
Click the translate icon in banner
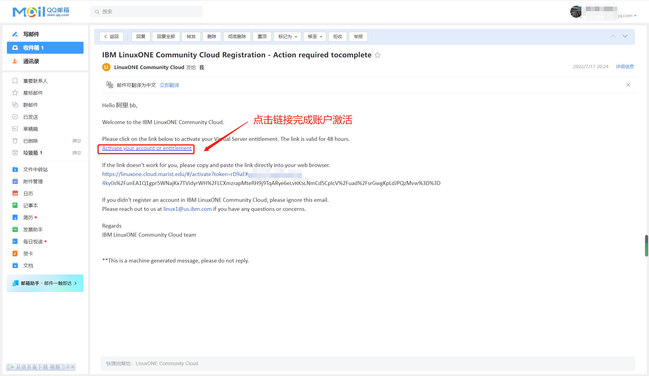(x=110, y=85)
